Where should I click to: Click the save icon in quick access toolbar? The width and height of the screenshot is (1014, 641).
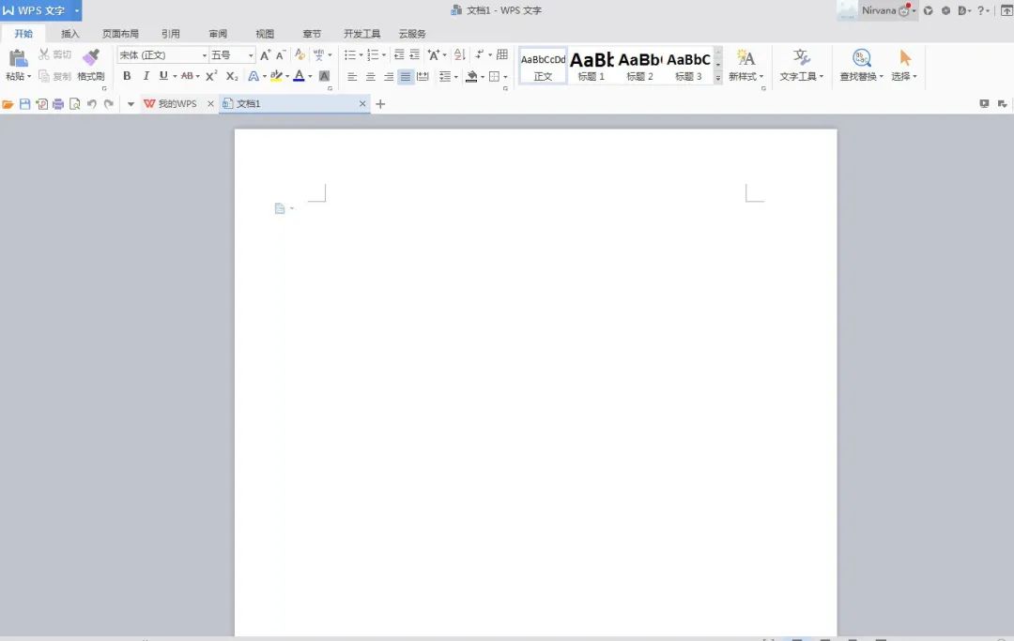(x=25, y=104)
